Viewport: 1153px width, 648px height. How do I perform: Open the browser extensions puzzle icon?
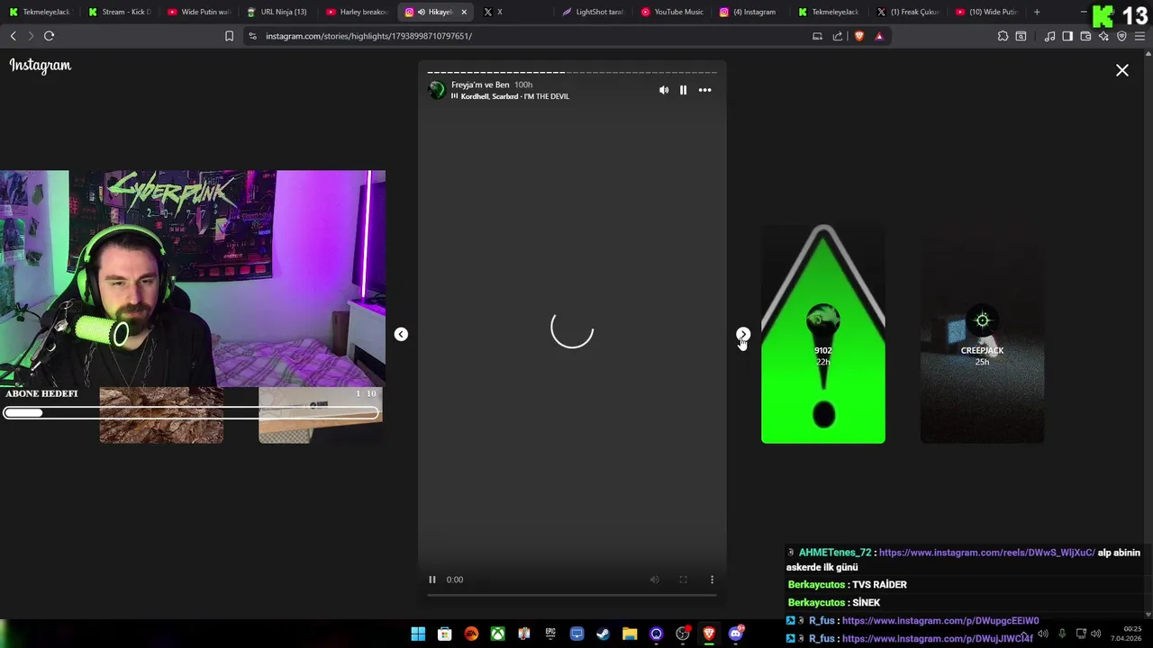click(x=1003, y=36)
